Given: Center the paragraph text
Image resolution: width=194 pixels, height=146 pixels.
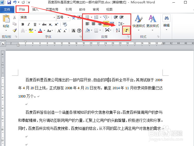Looking at the screenshot, I should pyautogui.click(x=93, y=24).
